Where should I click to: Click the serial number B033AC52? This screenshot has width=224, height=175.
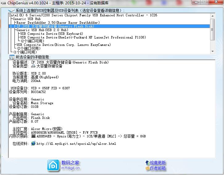tap(39, 92)
